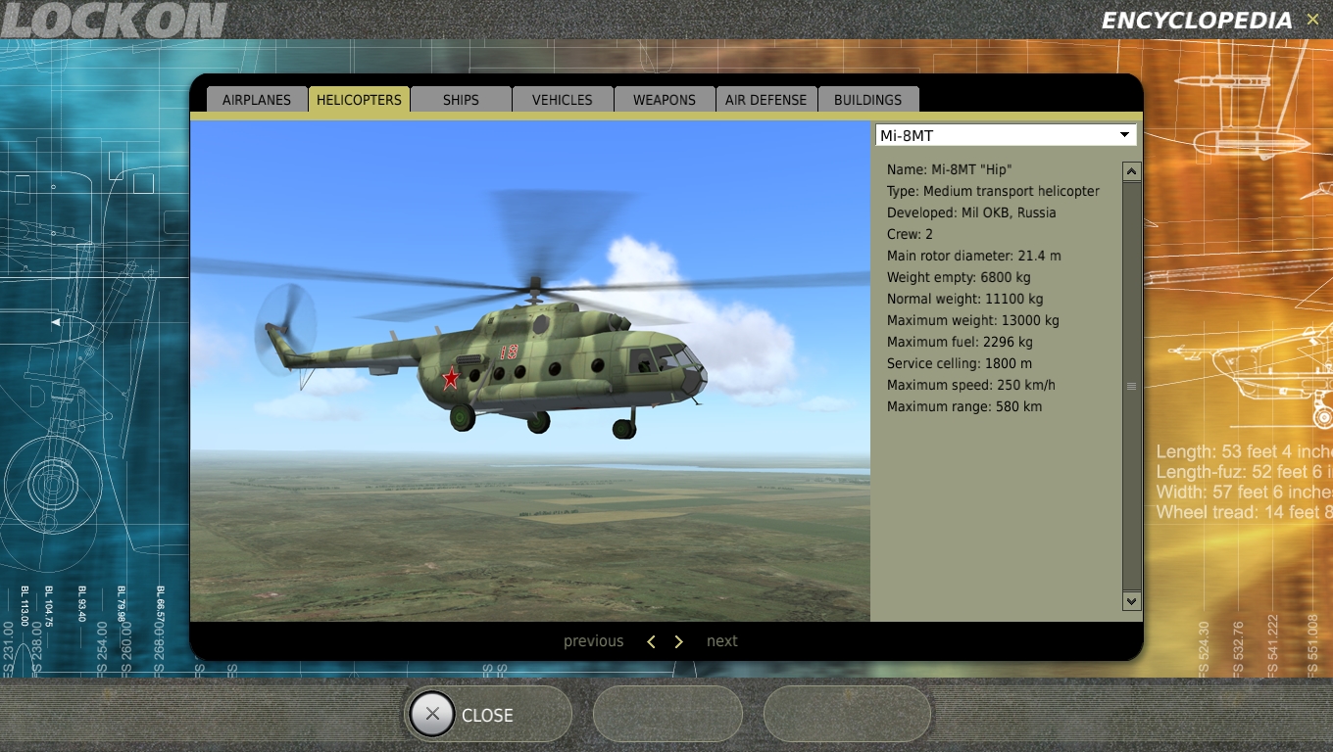Click 'Weight empty: 6800 kg' text
Screen dimensions: 1333x752
[x=959, y=277]
